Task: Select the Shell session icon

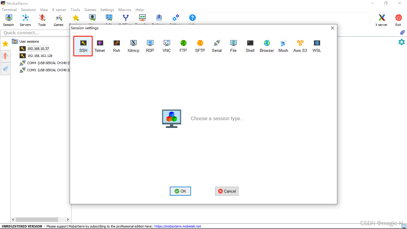Action: (x=250, y=46)
